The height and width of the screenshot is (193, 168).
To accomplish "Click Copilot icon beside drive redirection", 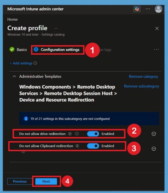I will 70,134.
